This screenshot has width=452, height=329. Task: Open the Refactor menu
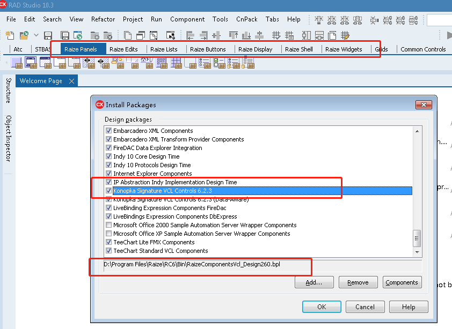click(x=103, y=19)
